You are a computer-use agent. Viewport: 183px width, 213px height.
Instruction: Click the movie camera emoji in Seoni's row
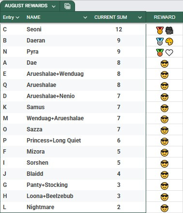(169, 30)
